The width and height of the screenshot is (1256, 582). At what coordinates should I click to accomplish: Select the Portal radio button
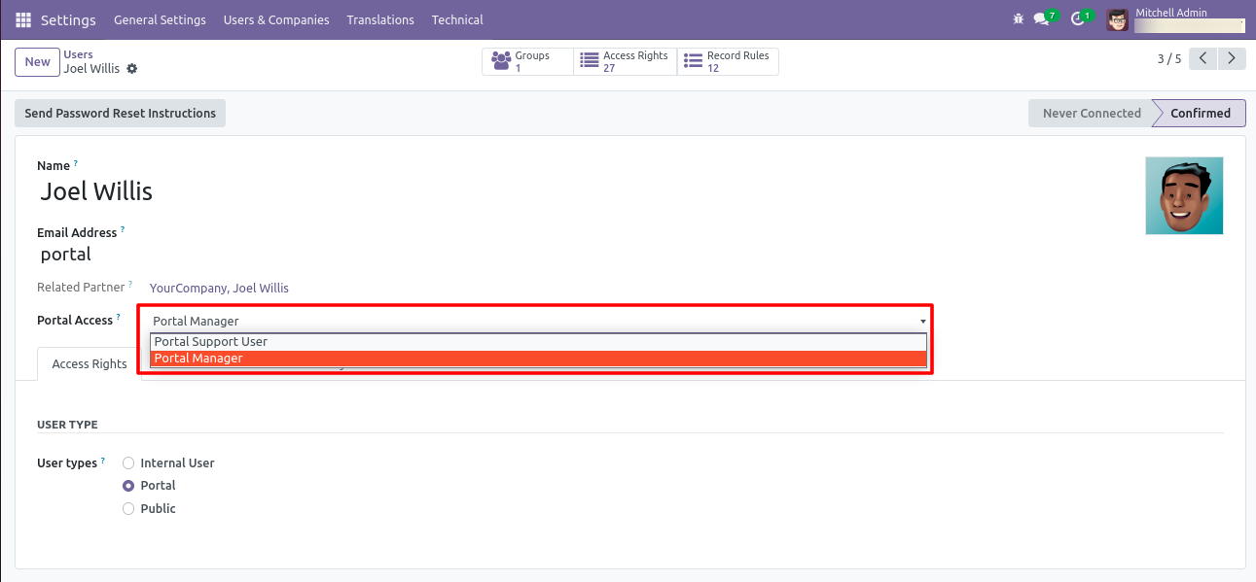point(128,486)
